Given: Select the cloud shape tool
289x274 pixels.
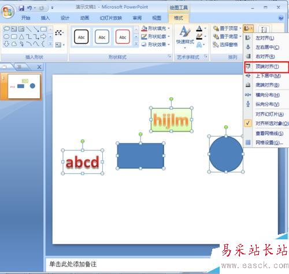Looking at the screenshot, I should point(14,44).
